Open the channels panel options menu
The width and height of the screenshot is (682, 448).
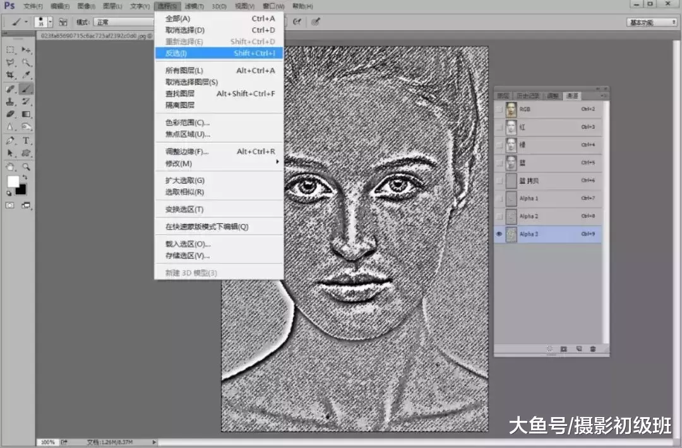tap(603, 96)
